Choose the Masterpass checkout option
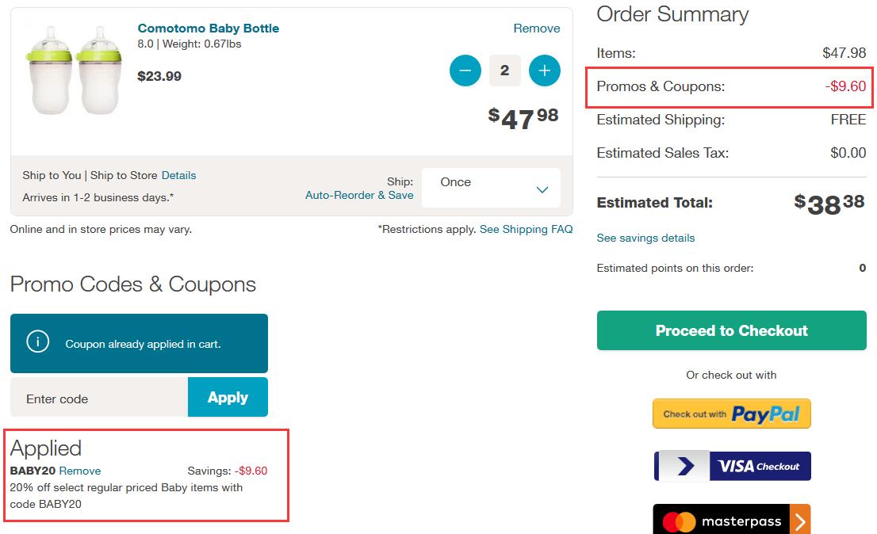 (732, 520)
